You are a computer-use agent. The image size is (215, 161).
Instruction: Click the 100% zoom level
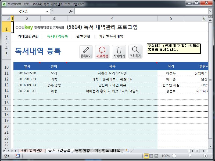166,156
